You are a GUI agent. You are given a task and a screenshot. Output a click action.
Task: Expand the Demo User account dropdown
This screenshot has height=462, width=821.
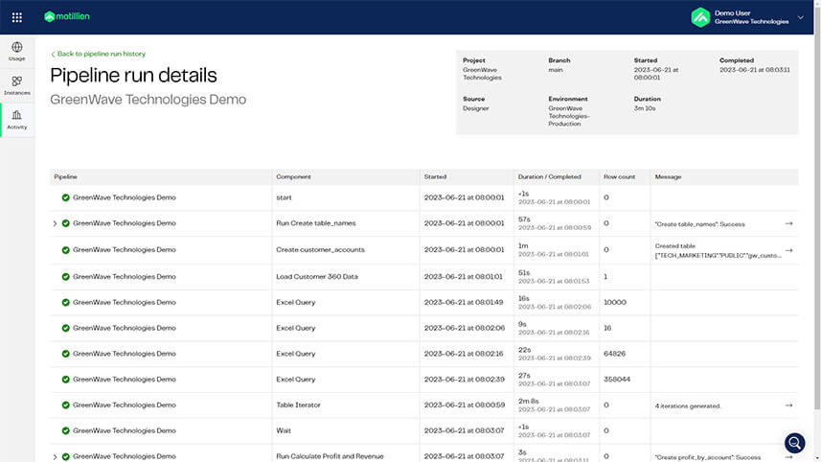point(800,17)
